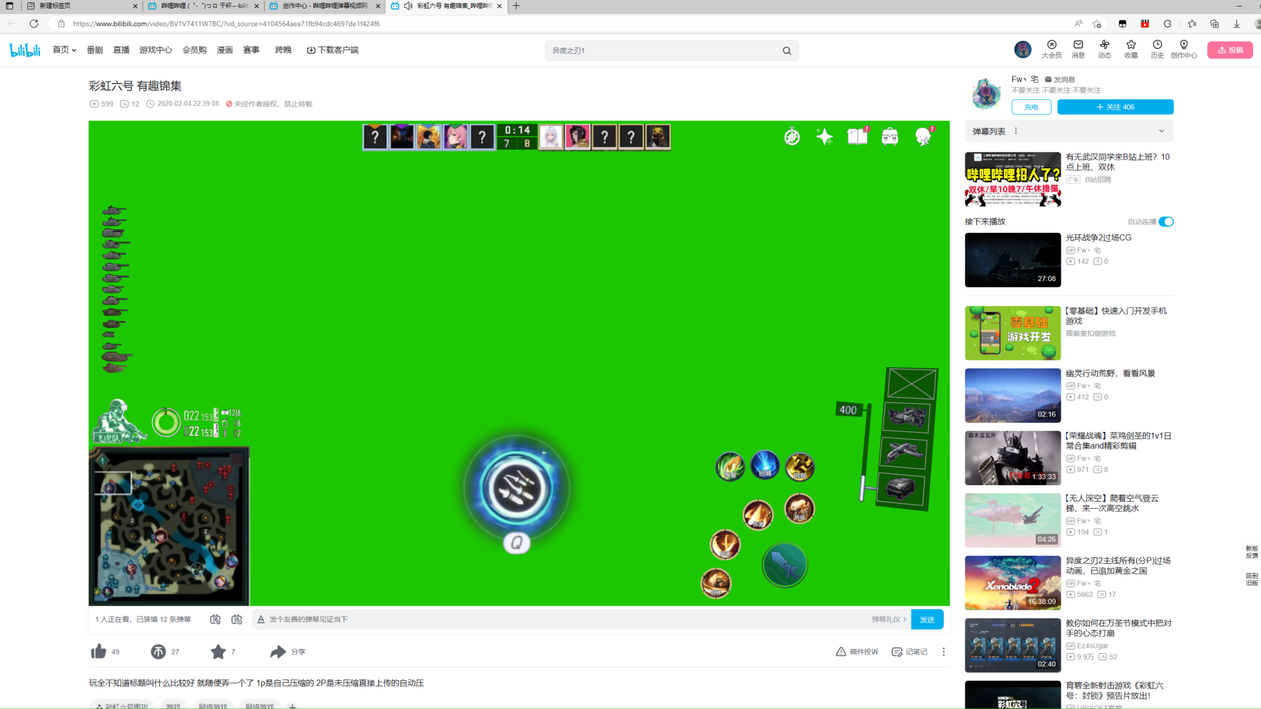
Task: Send danmaku with 发送 button
Action: [927, 619]
